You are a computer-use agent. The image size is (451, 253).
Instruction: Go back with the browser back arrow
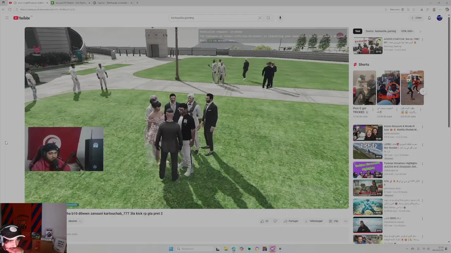tap(3, 9)
